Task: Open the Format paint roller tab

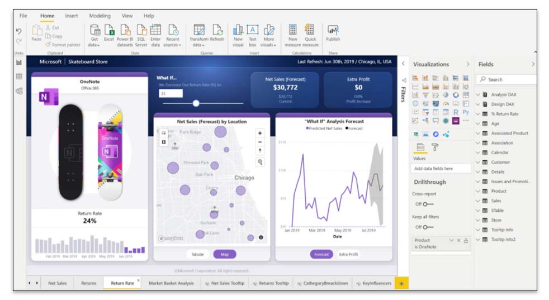Action: point(434,147)
